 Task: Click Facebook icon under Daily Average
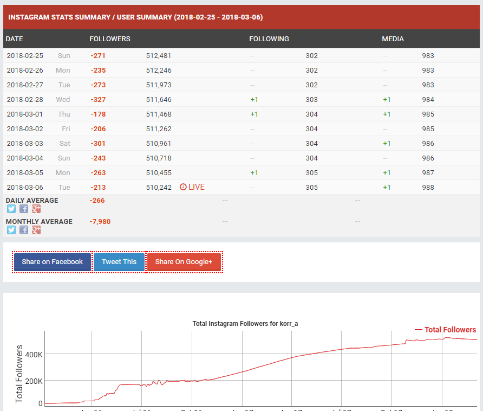(x=24, y=209)
